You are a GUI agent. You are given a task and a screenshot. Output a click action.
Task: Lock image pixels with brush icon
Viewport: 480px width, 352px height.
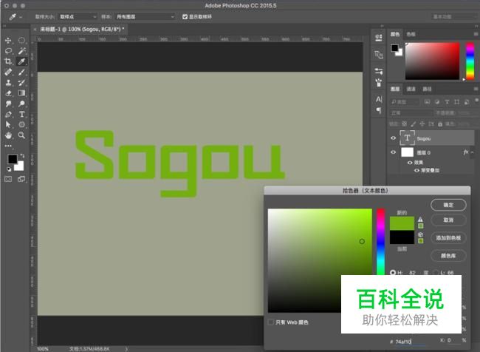tap(414, 124)
